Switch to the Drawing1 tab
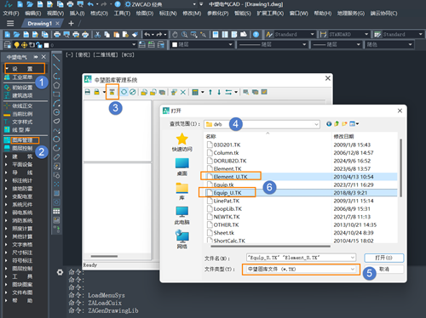Viewport: 426px width, 318px height. point(40,24)
